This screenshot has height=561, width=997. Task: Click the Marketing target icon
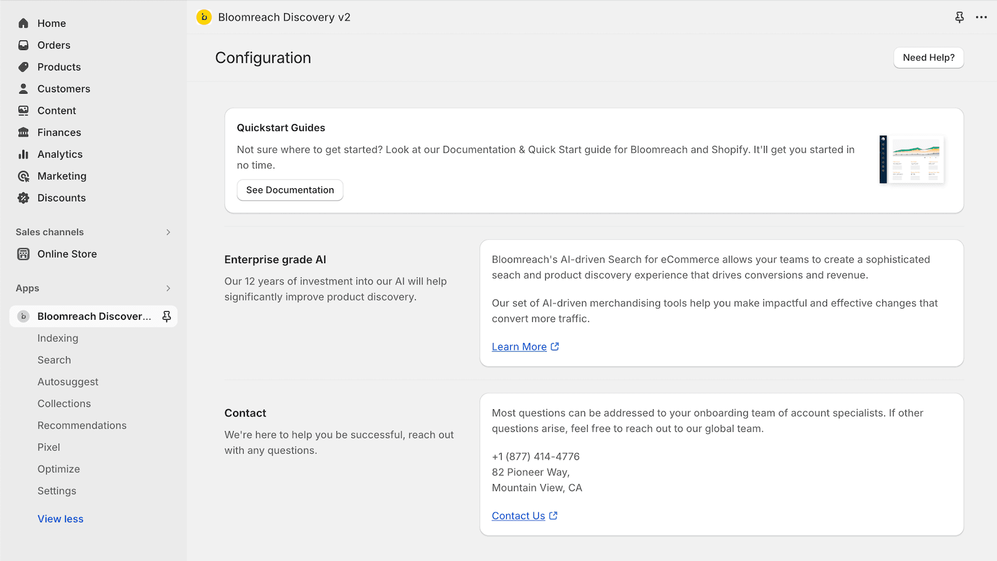coord(24,176)
